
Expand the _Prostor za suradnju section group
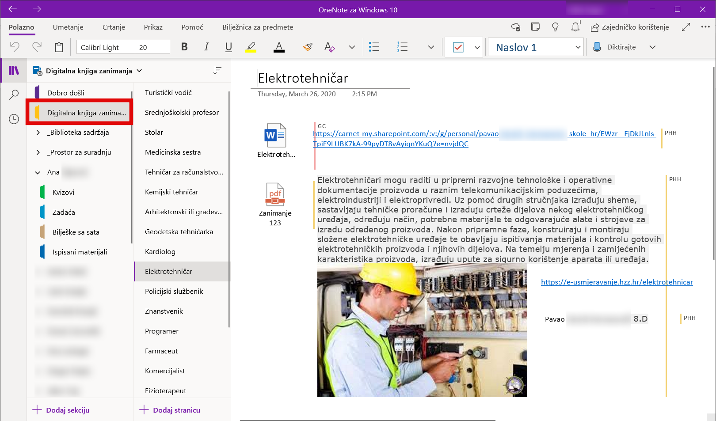(38, 152)
